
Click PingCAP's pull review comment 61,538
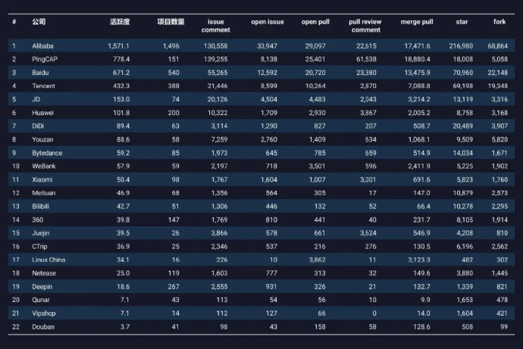(366, 59)
